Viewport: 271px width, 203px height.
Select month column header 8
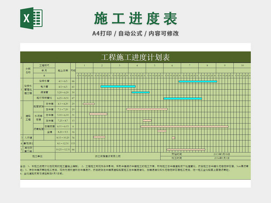click(x=207, y=66)
